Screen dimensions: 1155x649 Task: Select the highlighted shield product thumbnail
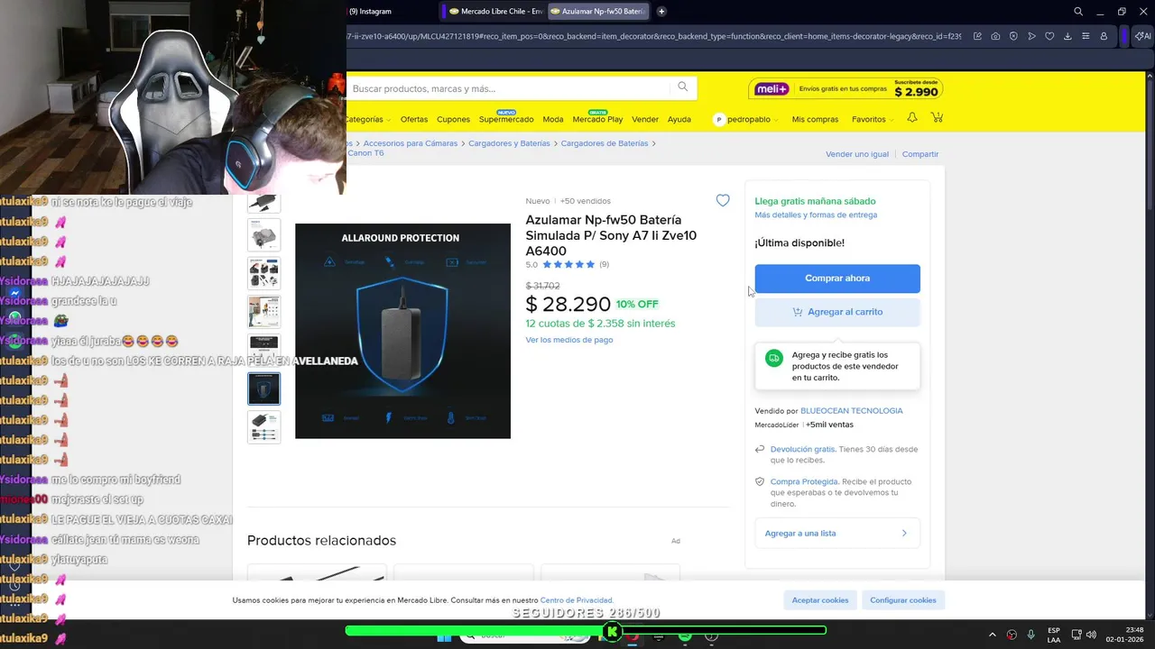263,388
